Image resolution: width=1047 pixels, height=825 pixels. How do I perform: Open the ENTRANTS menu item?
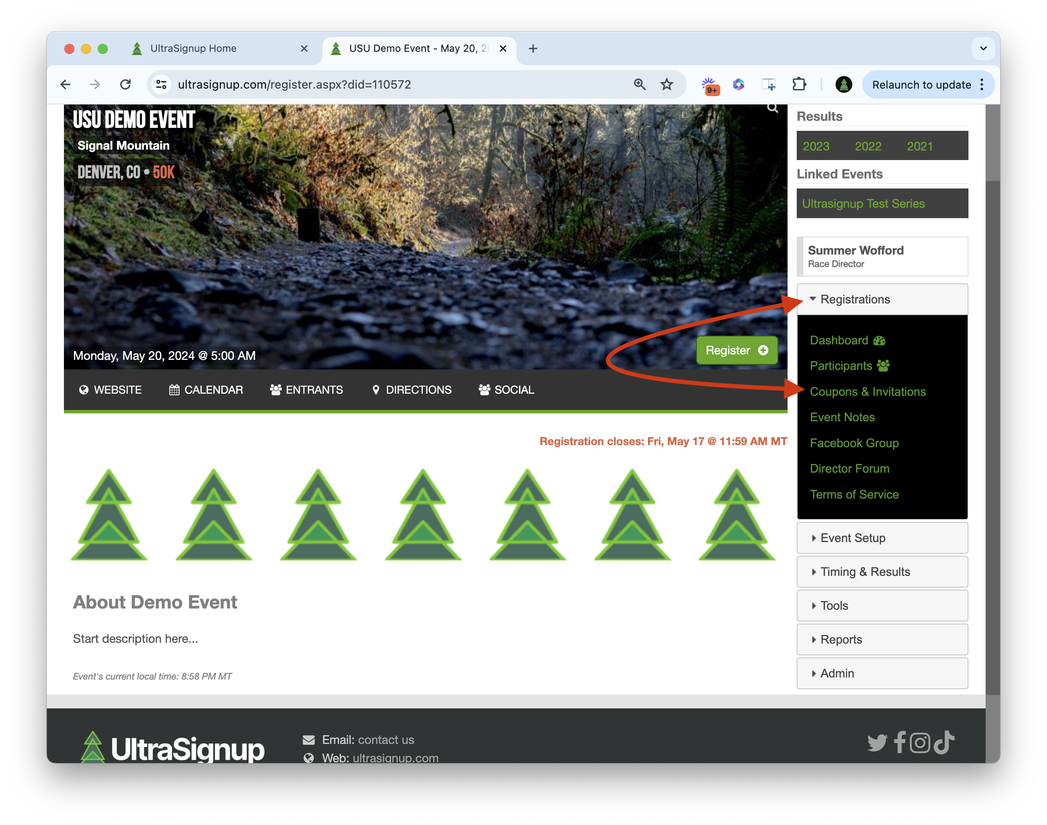pos(306,390)
